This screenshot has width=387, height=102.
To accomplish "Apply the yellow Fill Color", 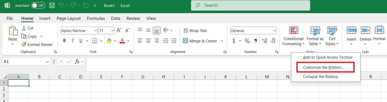I will tap(109, 41).
